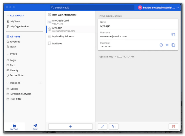Copy the password with its copy icon
This screenshot has height=136, width=185.
tap(173, 45)
